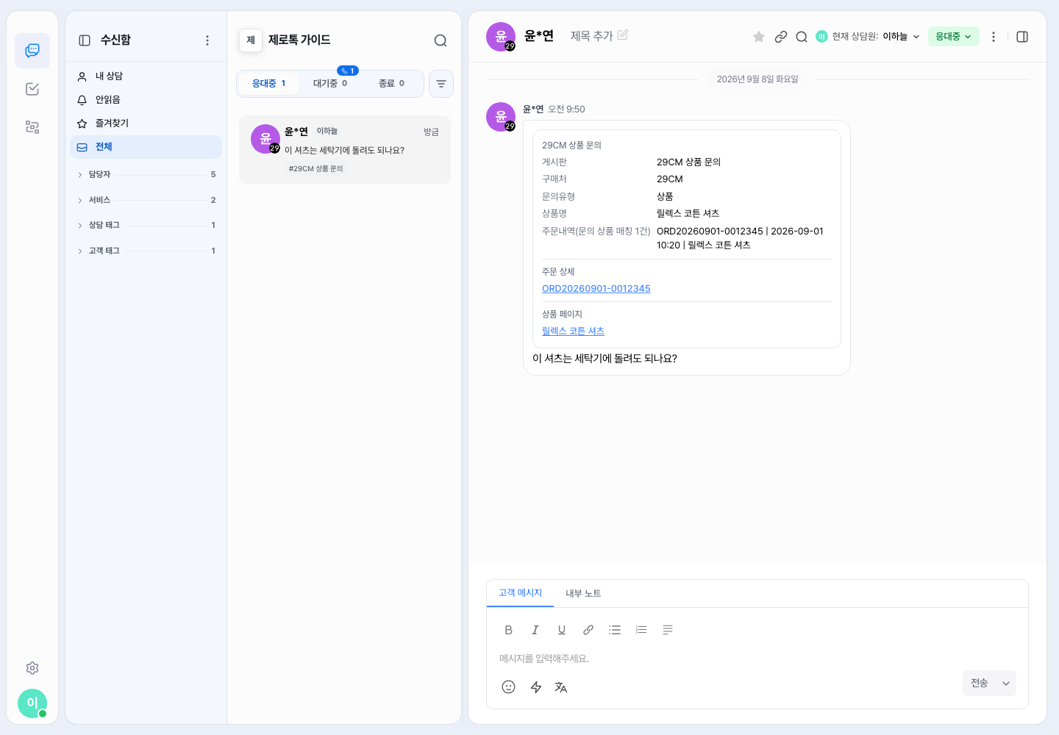Expand the 서비스 group
Viewport: 1059px width, 735px height.
tap(146, 200)
